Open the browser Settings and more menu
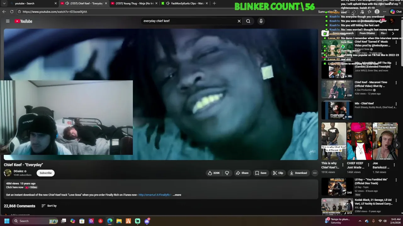This screenshot has height=226, width=403. [384, 12]
